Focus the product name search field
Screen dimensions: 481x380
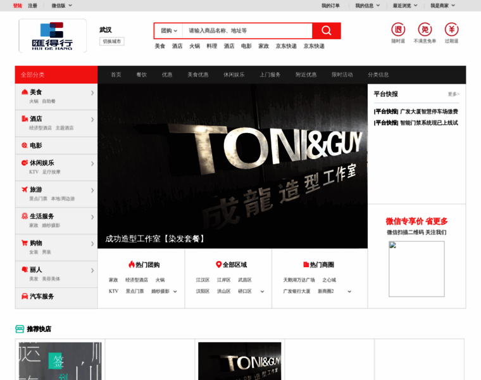247,30
